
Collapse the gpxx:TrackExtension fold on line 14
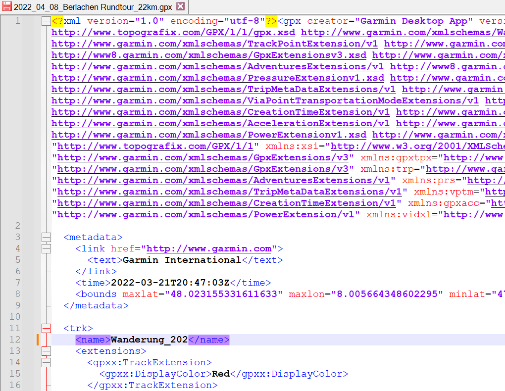click(x=46, y=362)
